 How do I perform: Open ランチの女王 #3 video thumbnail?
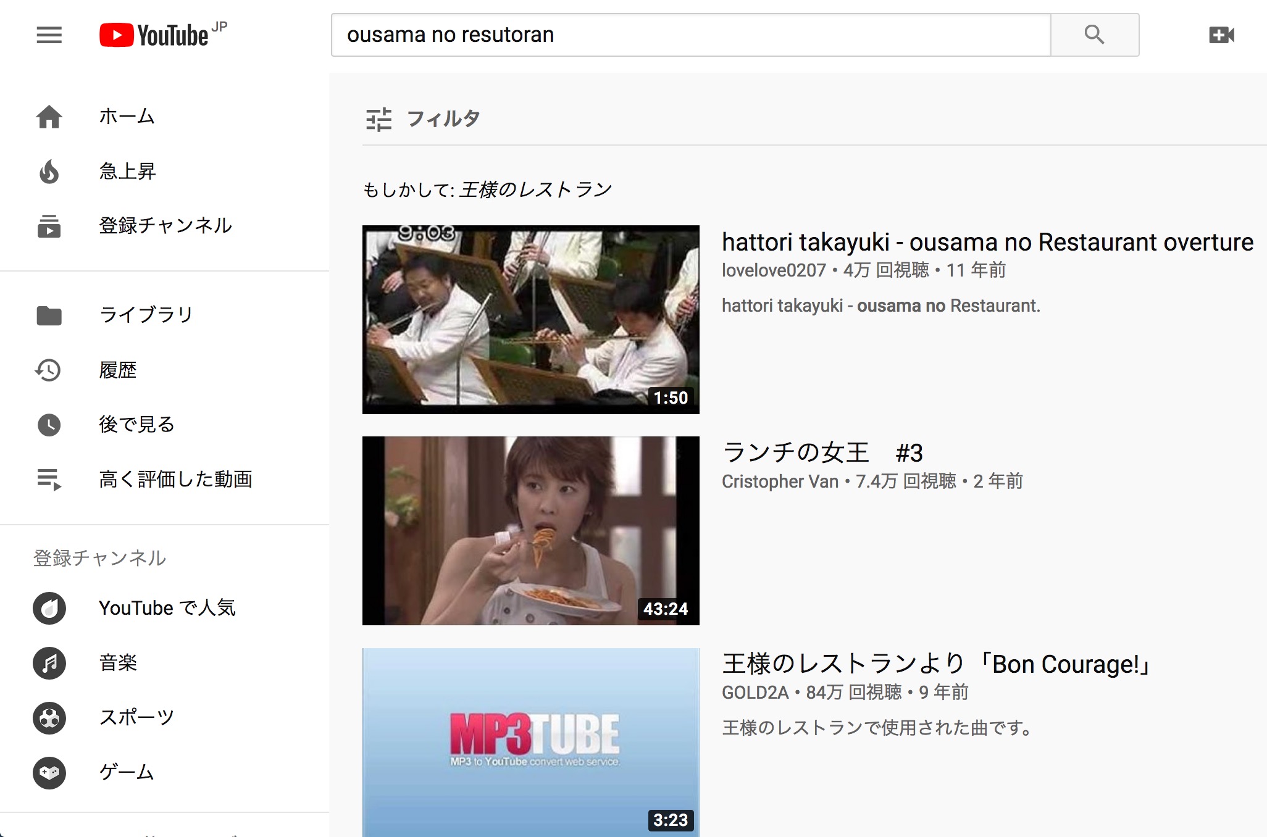(530, 531)
